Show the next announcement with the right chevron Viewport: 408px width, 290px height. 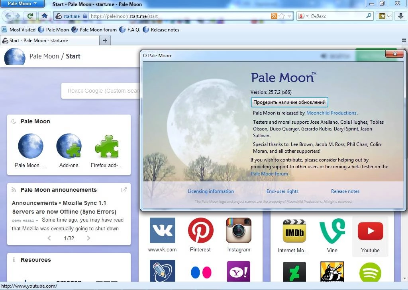[x=88, y=238]
